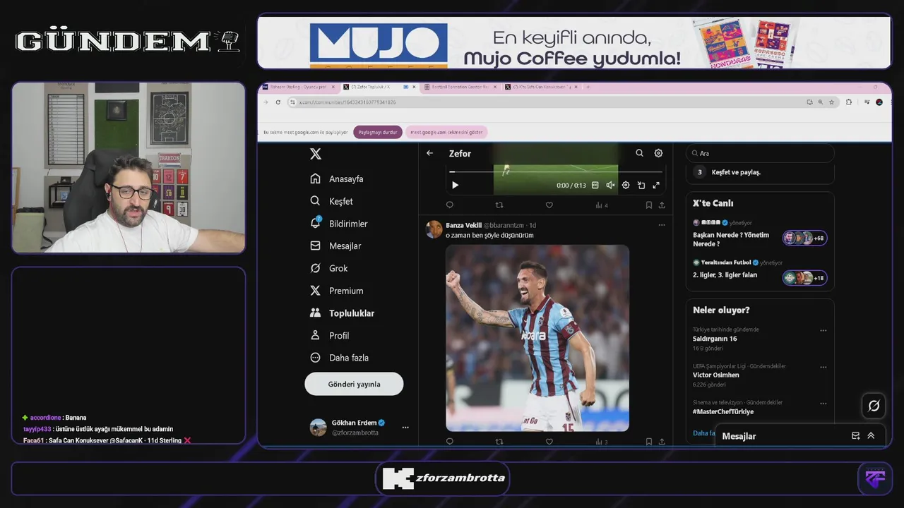Like Barıza Vekili post
Image resolution: width=904 pixels, height=508 pixels.
pyautogui.click(x=549, y=442)
